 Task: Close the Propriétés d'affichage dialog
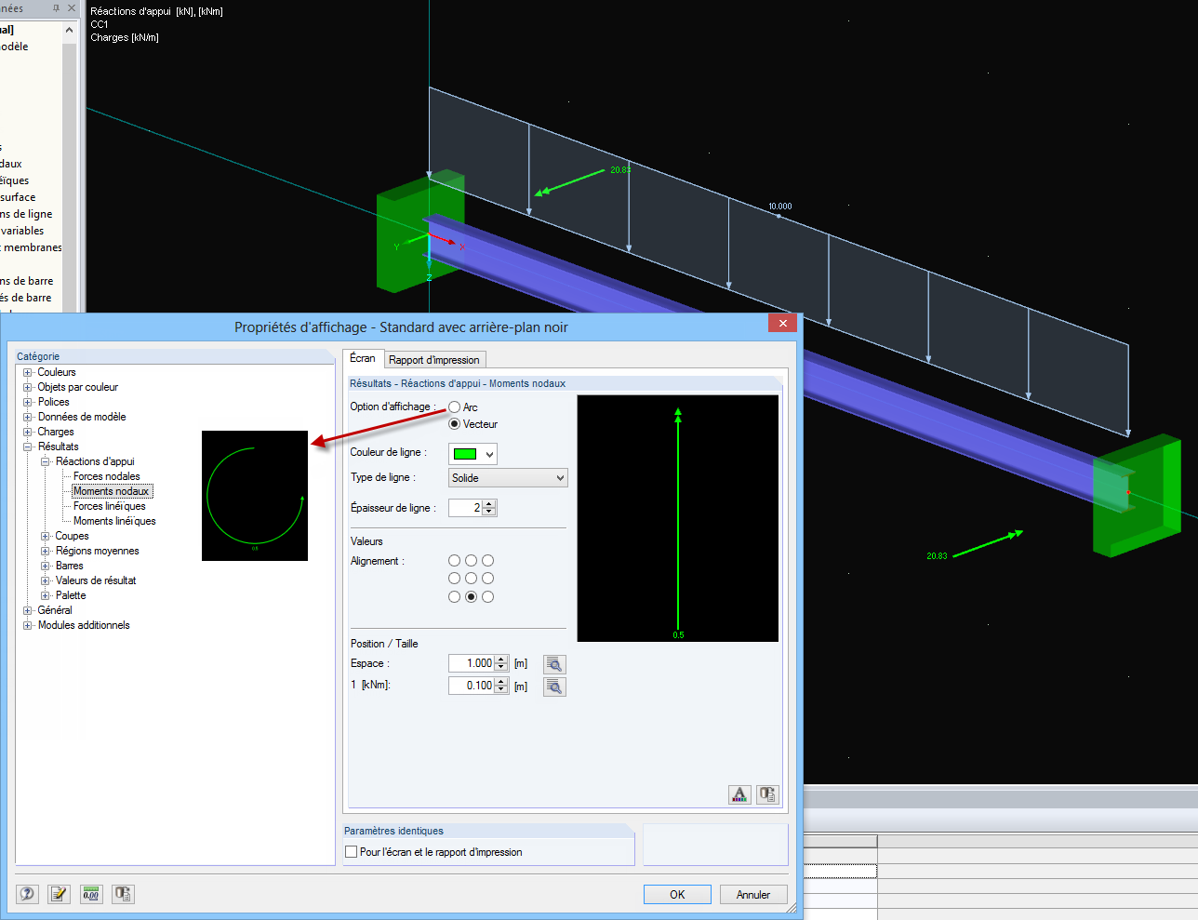(x=782, y=323)
